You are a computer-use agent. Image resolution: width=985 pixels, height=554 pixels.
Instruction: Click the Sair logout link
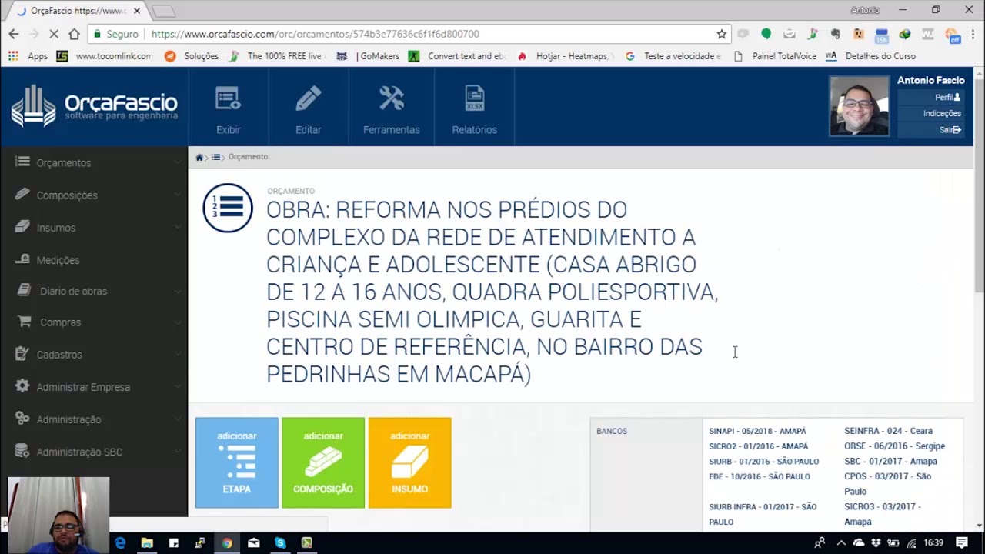click(x=950, y=130)
